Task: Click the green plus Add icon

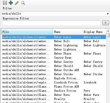Action: [x=11, y=3]
